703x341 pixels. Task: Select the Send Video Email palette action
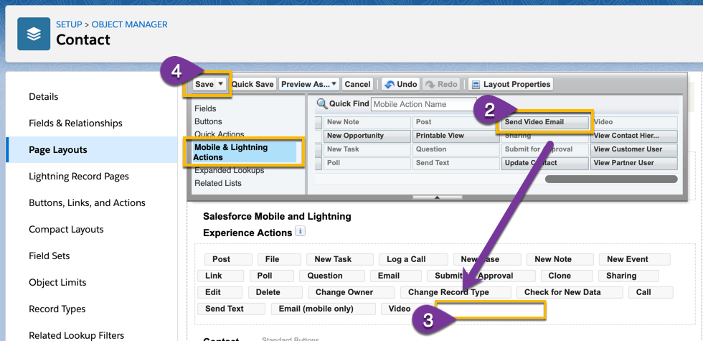(544, 122)
